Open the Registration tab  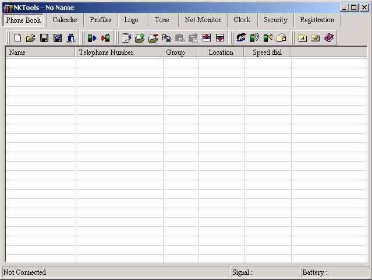(317, 20)
